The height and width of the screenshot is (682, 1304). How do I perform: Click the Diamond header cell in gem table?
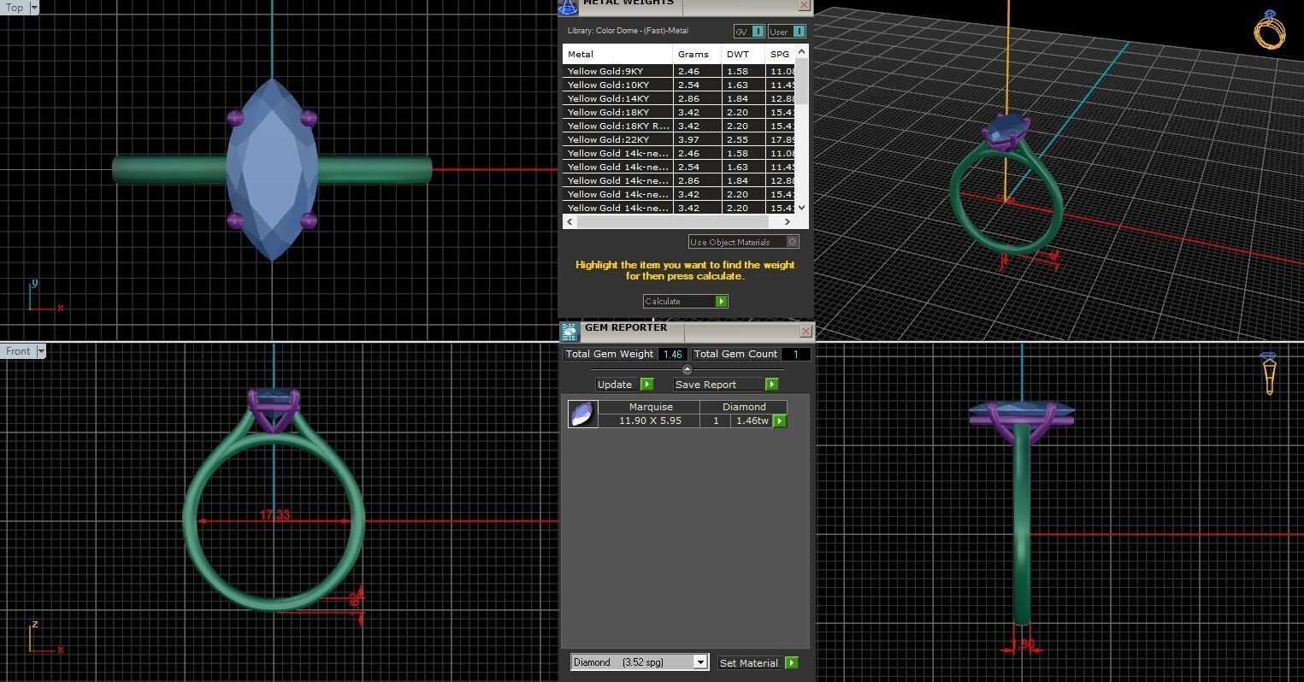click(744, 407)
